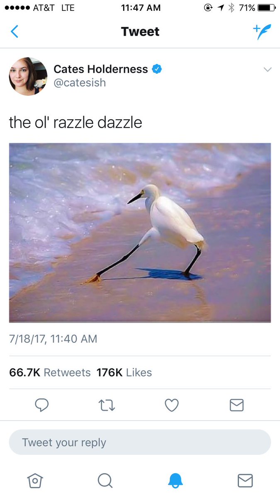Open the Cates Holderness name link
This screenshot has width=280, height=499.
pyautogui.click(x=101, y=69)
